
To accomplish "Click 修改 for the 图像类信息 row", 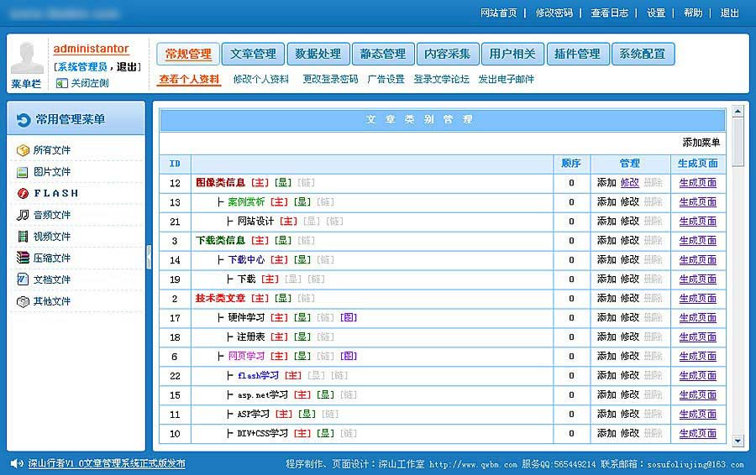I will click(629, 183).
